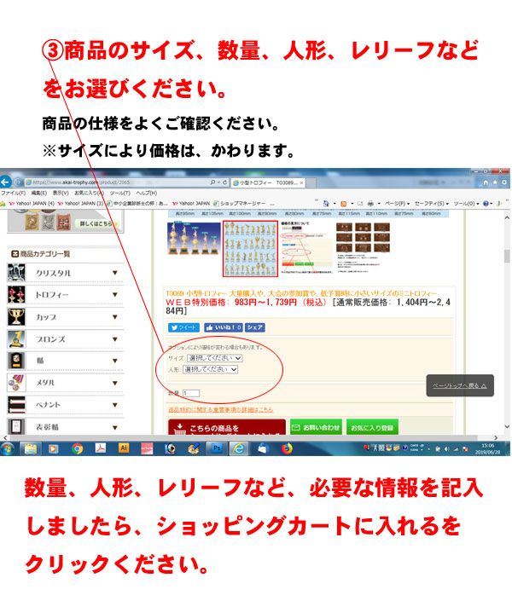This screenshot has width=512, height=601.
Task: Click the browser back arrow button
Action: (x=7, y=182)
